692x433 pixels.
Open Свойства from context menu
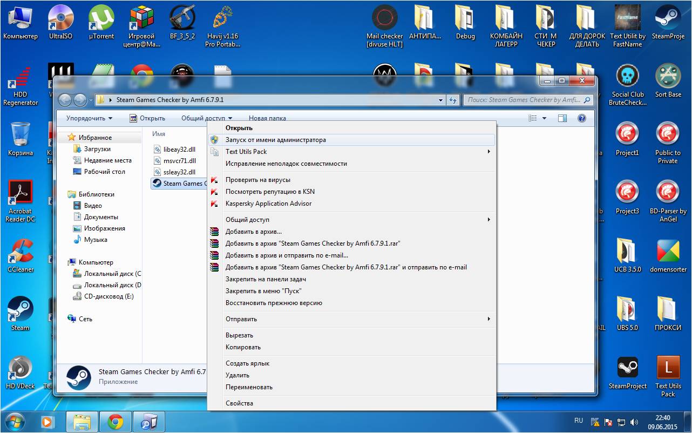[x=351, y=403]
